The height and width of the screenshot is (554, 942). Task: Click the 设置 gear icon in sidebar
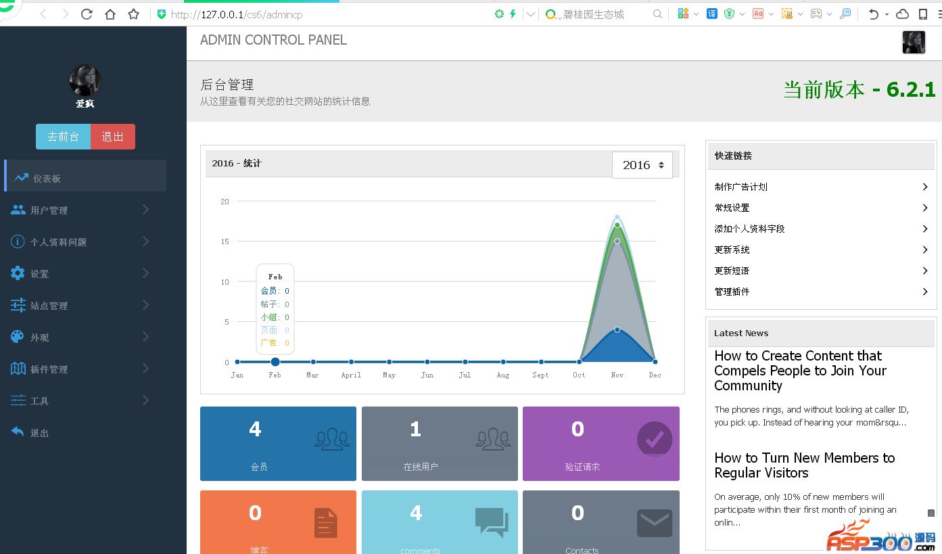[x=18, y=273]
